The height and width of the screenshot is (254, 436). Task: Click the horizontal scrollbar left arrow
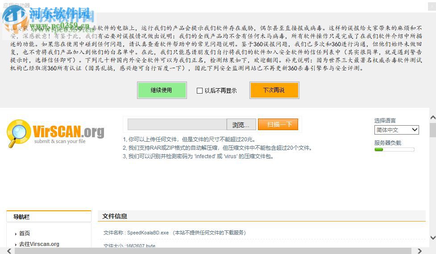tap(9, 251)
